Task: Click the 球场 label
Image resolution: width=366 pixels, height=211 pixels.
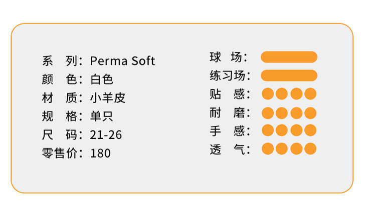Action: coord(226,57)
